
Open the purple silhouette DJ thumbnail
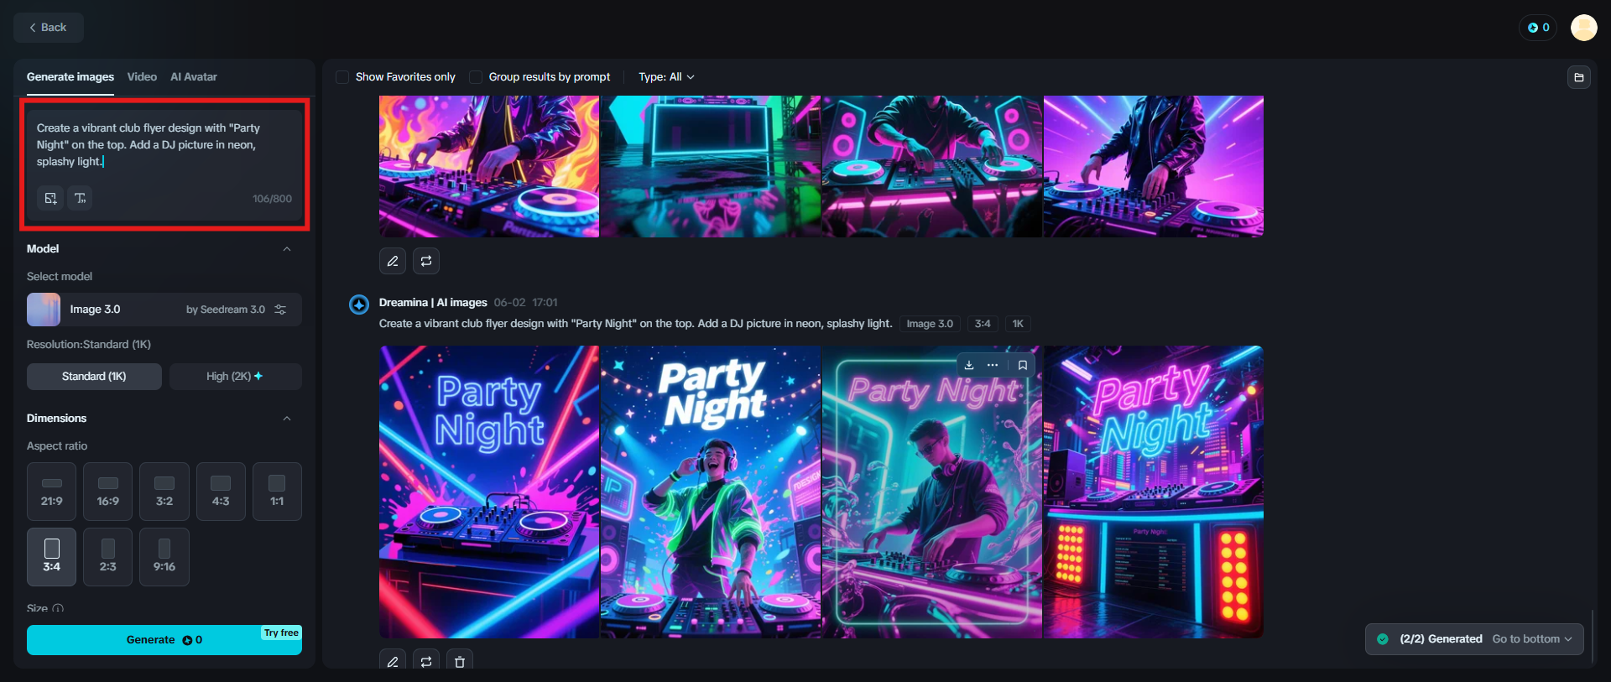pos(1154,166)
